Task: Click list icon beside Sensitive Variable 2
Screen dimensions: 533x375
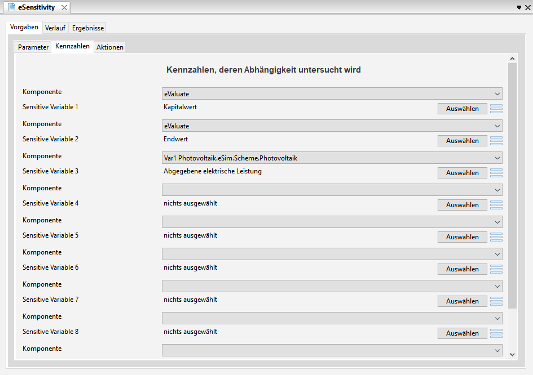Action: tap(496, 141)
